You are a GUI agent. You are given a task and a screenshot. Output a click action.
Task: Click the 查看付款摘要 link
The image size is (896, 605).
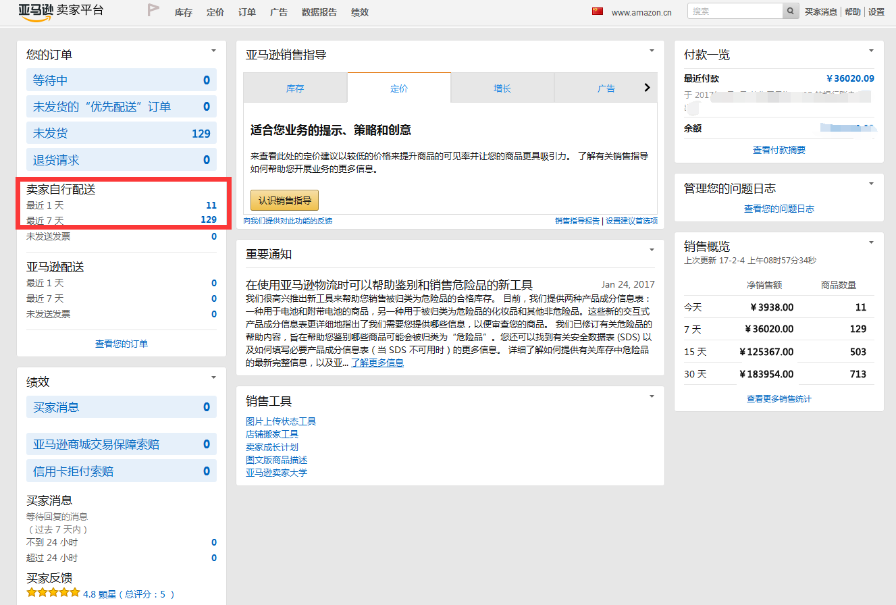point(779,150)
